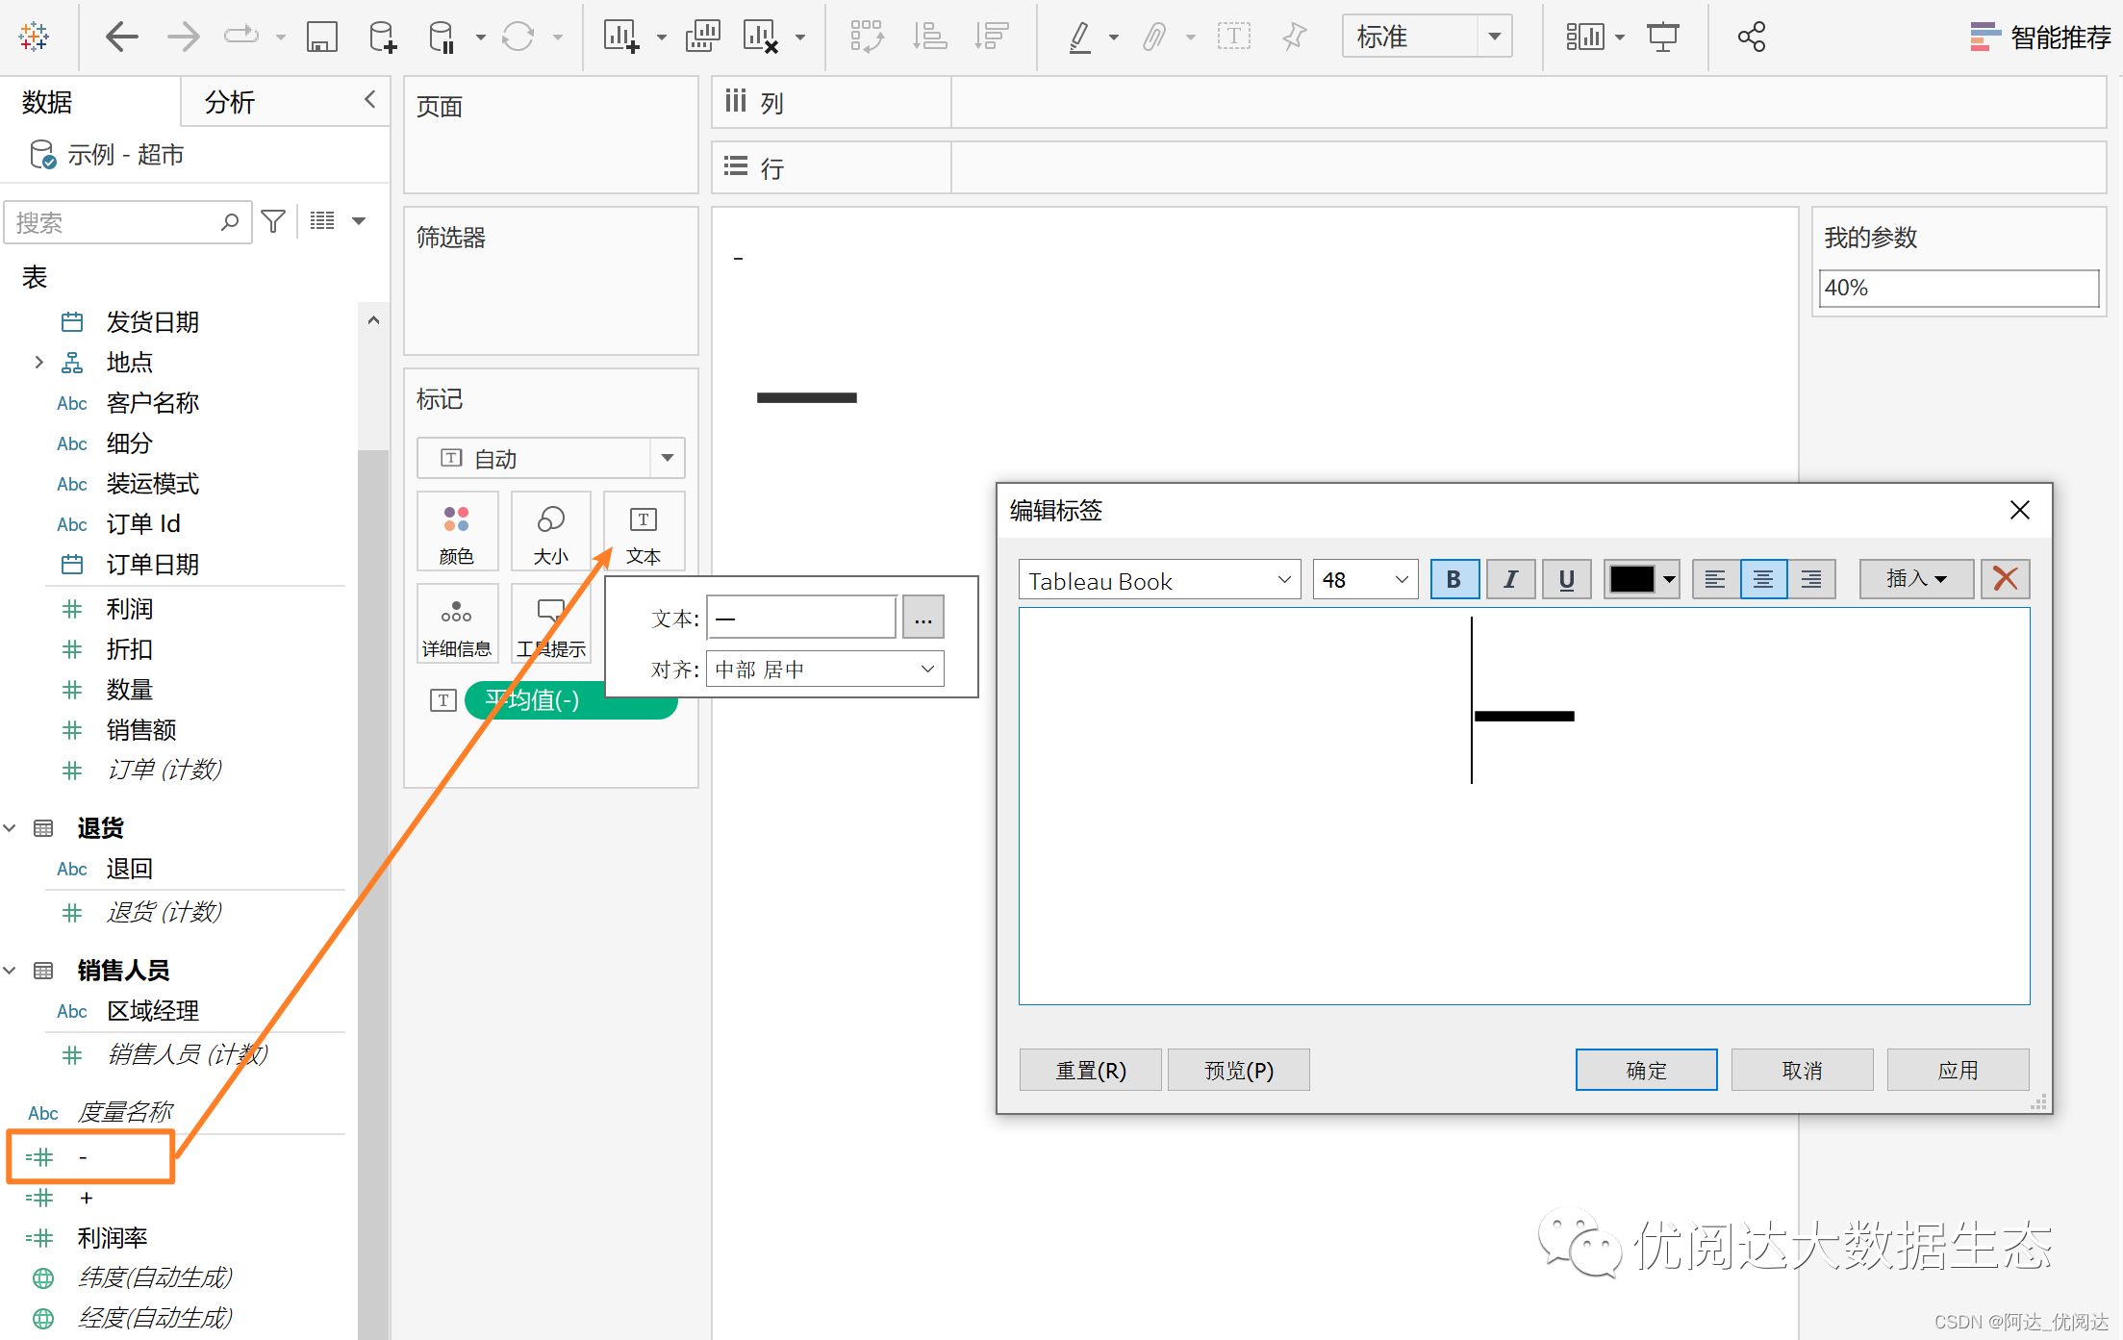
Task: Open the Color marks card
Action: (457, 531)
